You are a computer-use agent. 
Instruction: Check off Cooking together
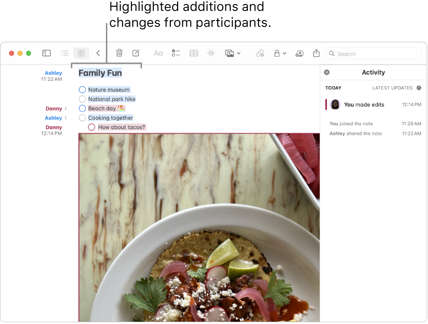(x=82, y=117)
